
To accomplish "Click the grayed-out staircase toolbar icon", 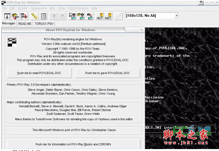I will point(118,16).
